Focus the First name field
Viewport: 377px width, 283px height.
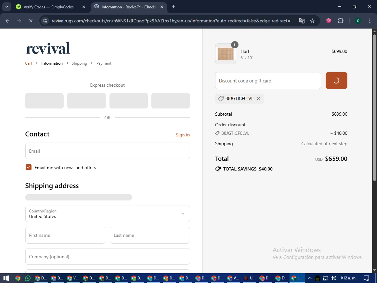pos(65,235)
